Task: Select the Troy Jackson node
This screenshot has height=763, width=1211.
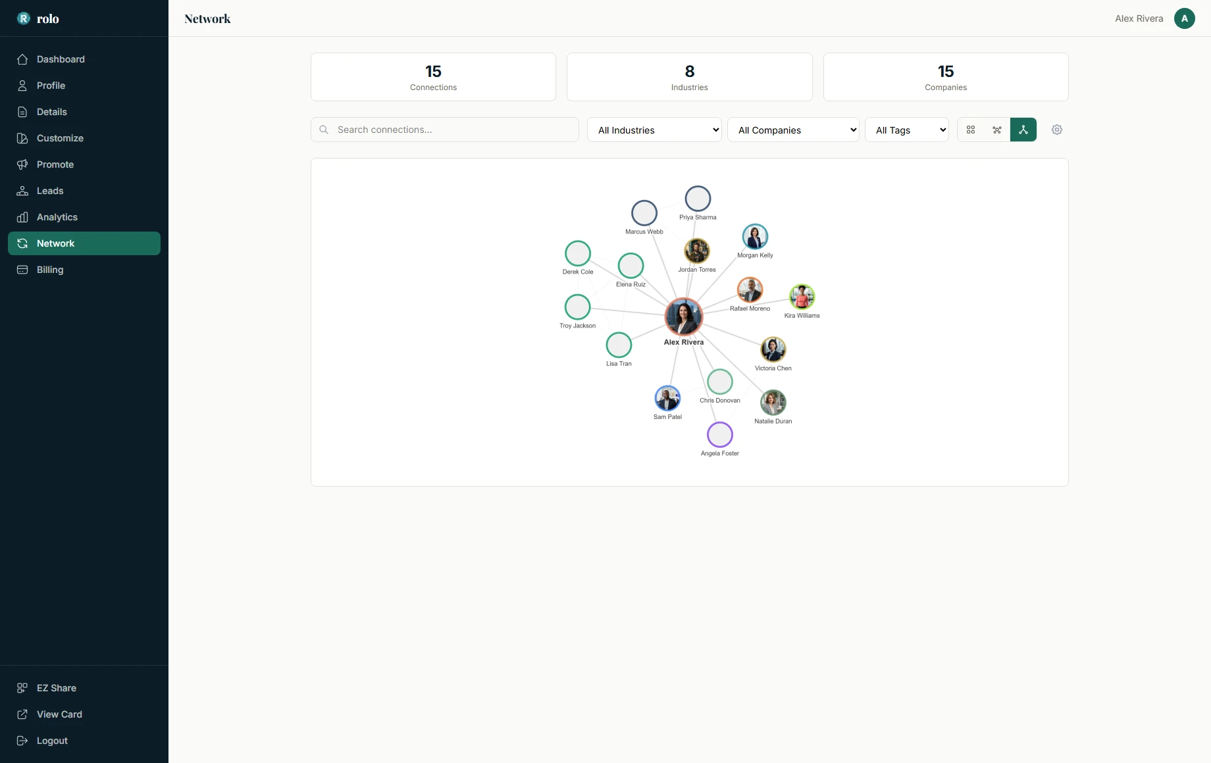Action: point(578,307)
